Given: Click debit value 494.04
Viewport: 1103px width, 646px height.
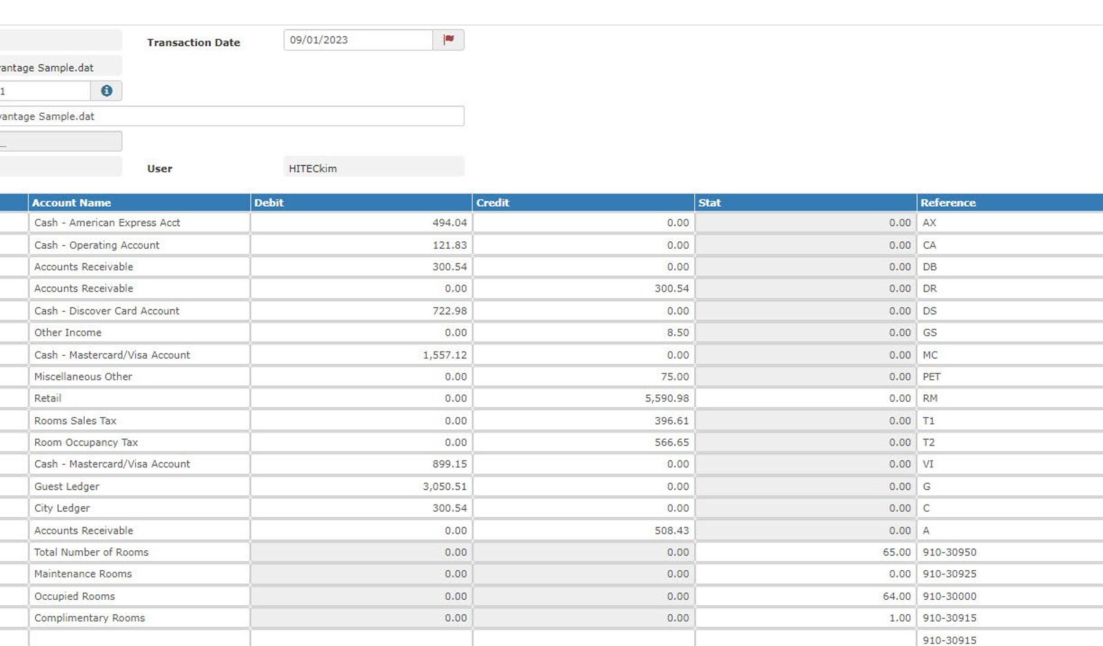Looking at the screenshot, I should tap(361, 223).
